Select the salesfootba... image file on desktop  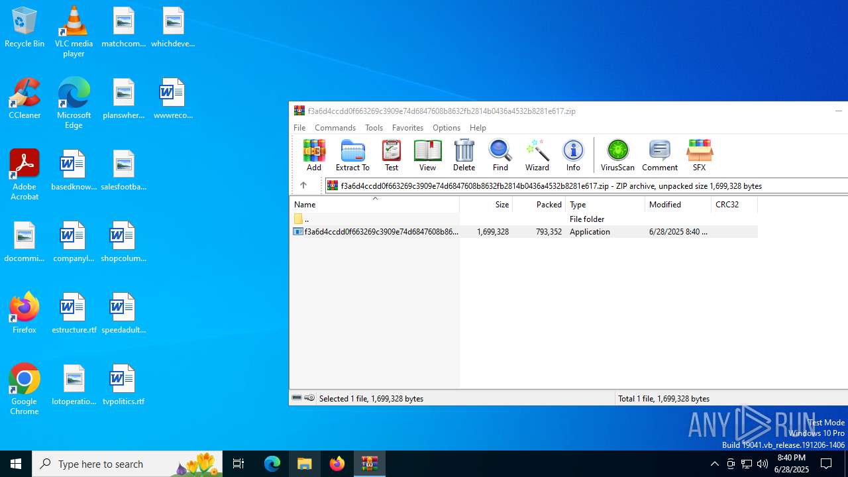click(x=123, y=170)
